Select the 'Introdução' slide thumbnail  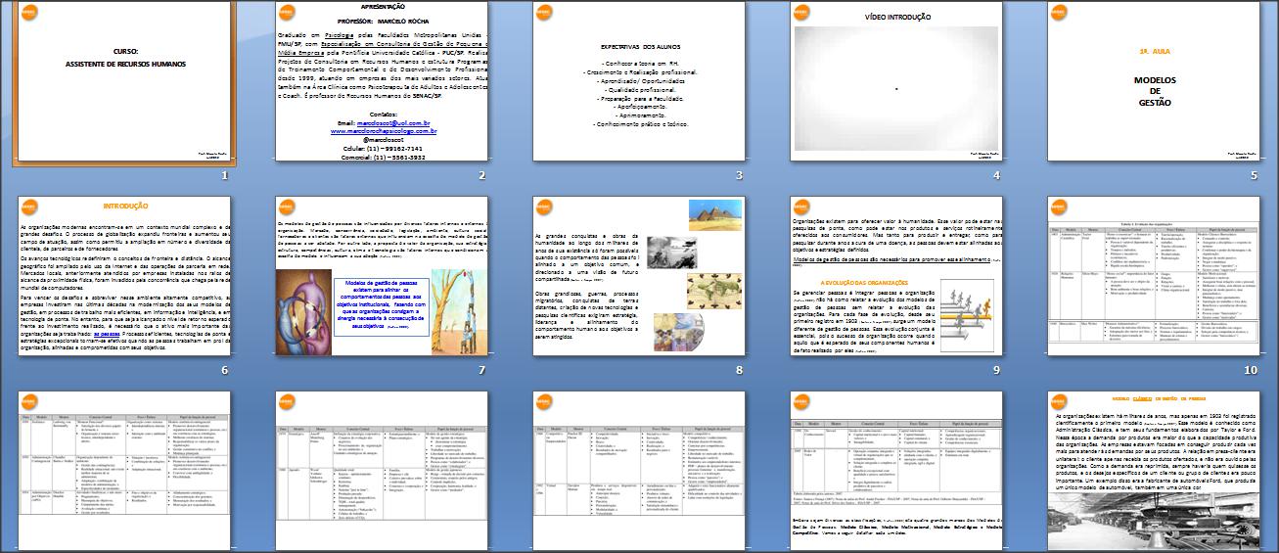pyautogui.click(x=124, y=276)
